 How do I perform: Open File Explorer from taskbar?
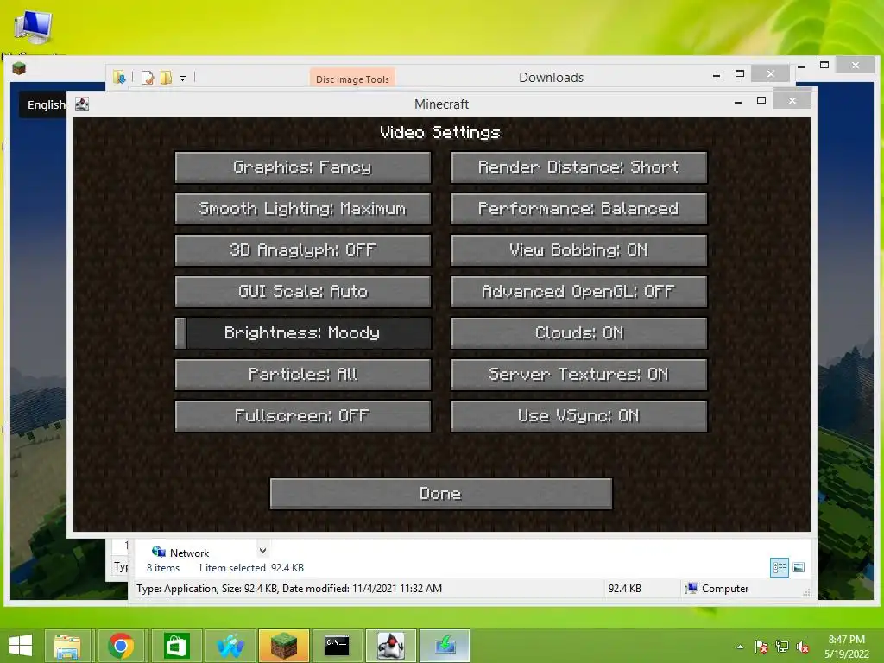tap(67, 646)
